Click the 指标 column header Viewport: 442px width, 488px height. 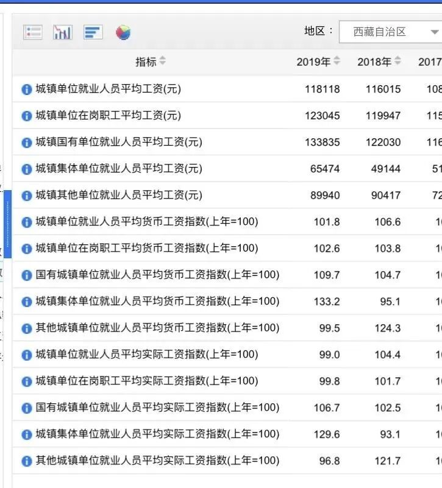(x=146, y=62)
